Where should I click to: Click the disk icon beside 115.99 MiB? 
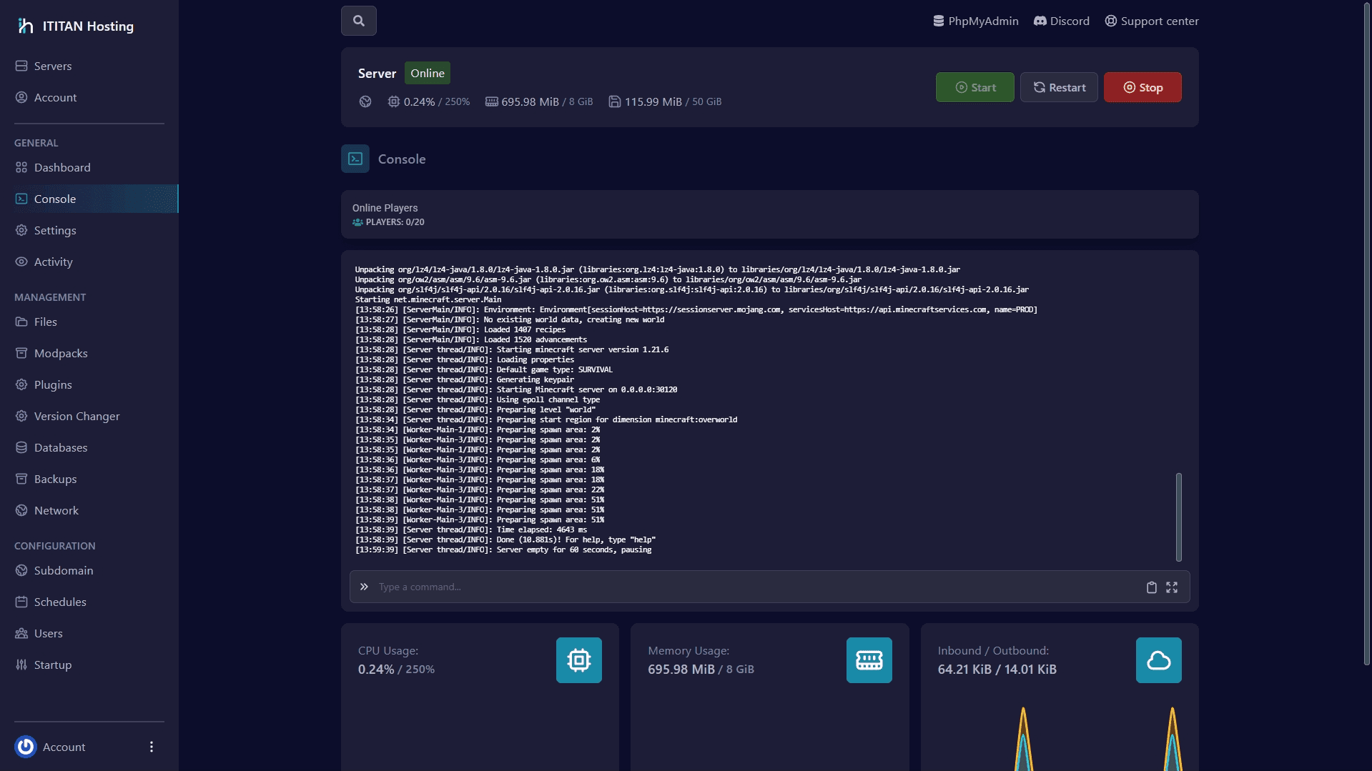[x=615, y=101]
